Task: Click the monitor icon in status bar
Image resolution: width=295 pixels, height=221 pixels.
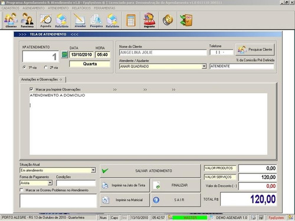Action: (261, 217)
